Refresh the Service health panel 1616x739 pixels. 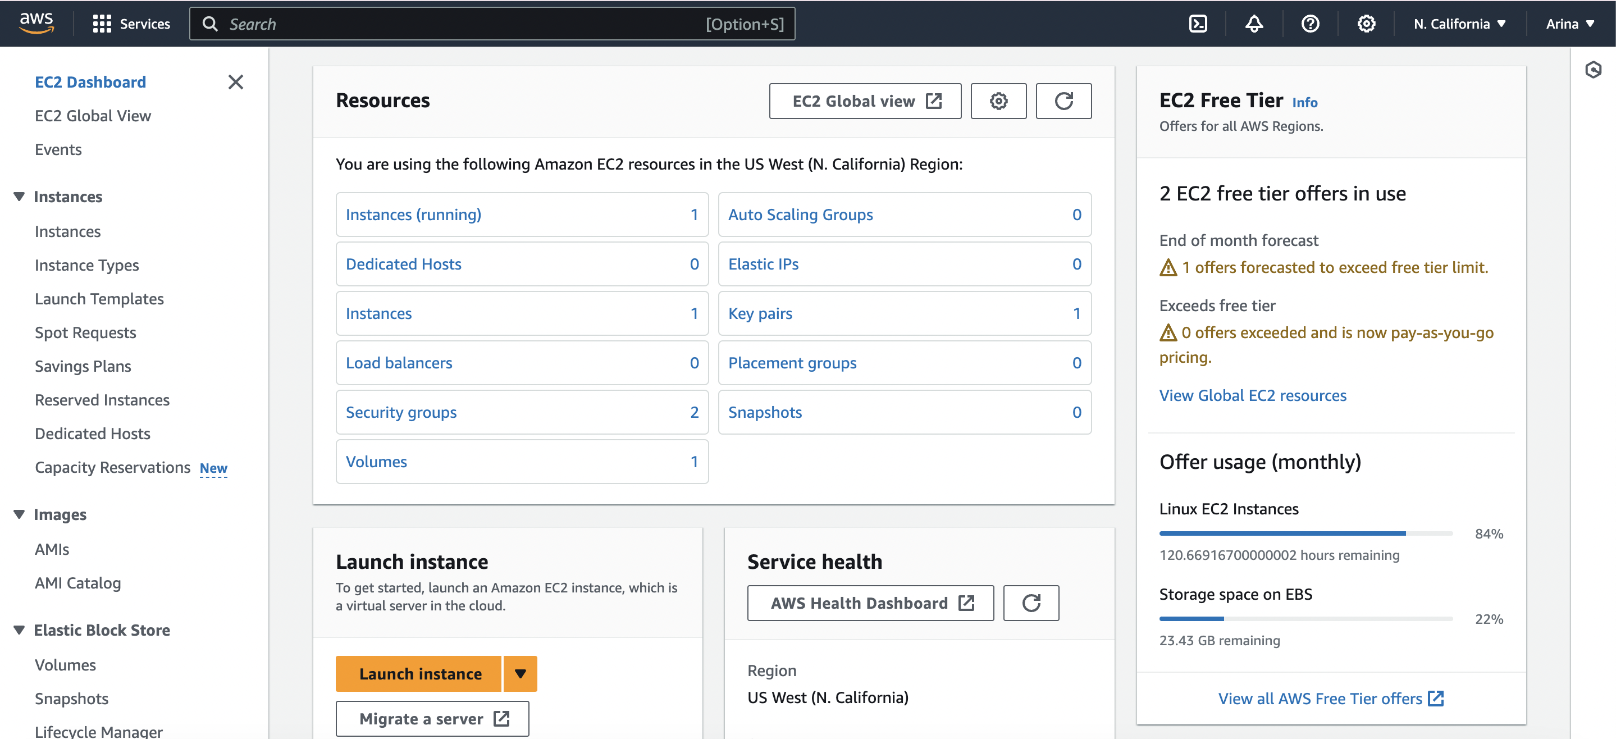1031,603
